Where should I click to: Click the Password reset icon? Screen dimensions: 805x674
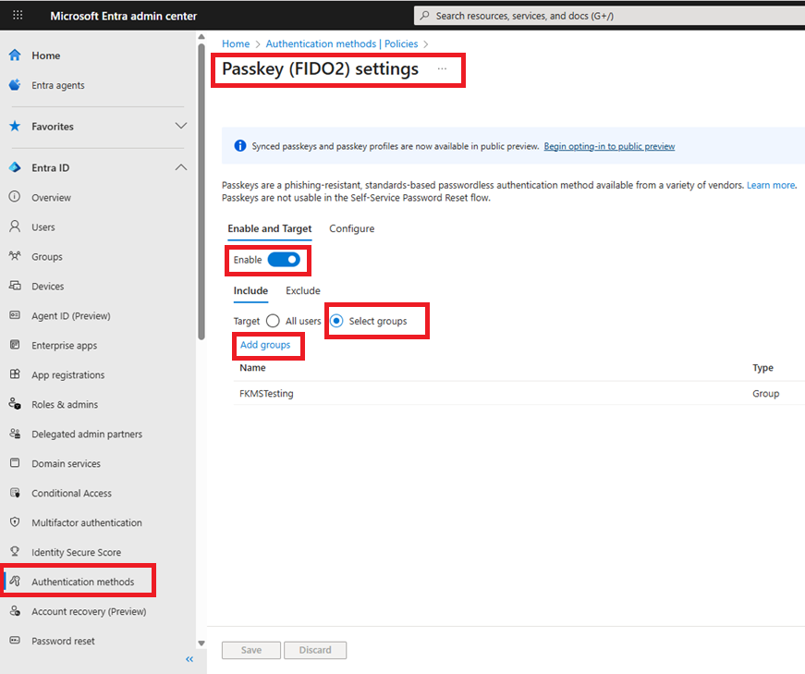click(x=15, y=640)
